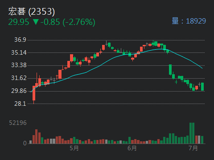This screenshot has height=160, width=214.
Task: Click the price change -0.85 (-2.76%)
Action: click(x=68, y=22)
